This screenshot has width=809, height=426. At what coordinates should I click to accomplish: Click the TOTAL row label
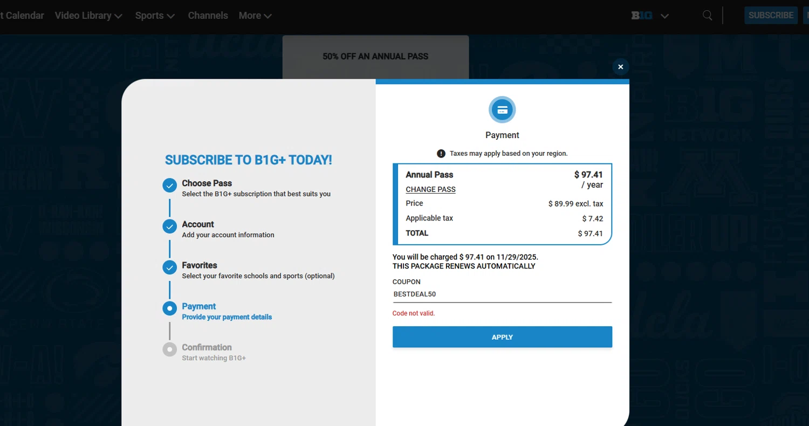pyautogui.click(x=417, y=233)
